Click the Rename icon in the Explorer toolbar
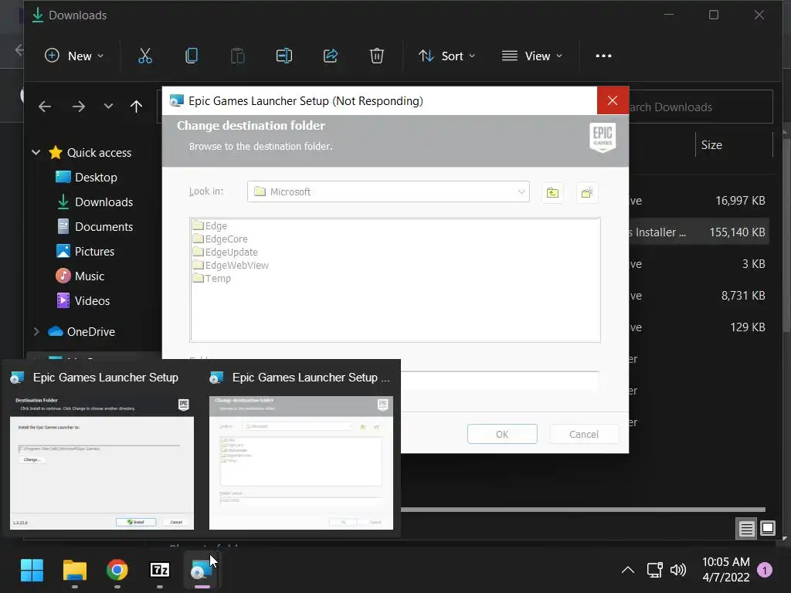The width and height of the screenshot is (791, 593). pyautogui.click(x=284, y=56)
